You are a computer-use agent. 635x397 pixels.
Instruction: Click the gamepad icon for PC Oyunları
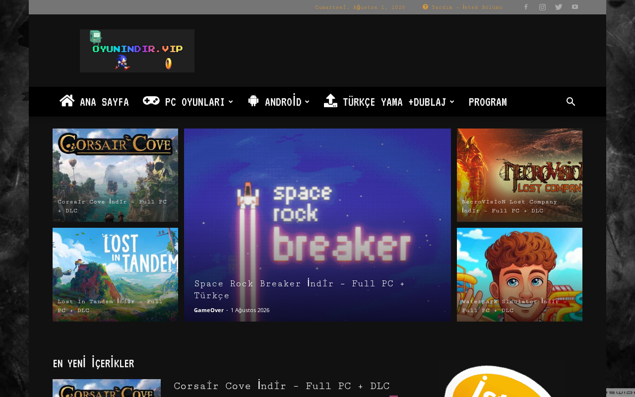pos(151,101)
